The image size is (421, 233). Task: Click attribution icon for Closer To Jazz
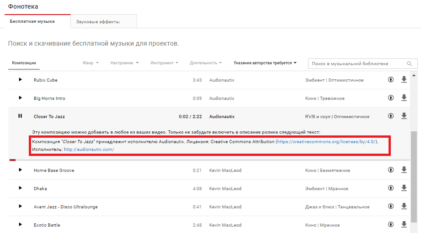click(390, 116)
